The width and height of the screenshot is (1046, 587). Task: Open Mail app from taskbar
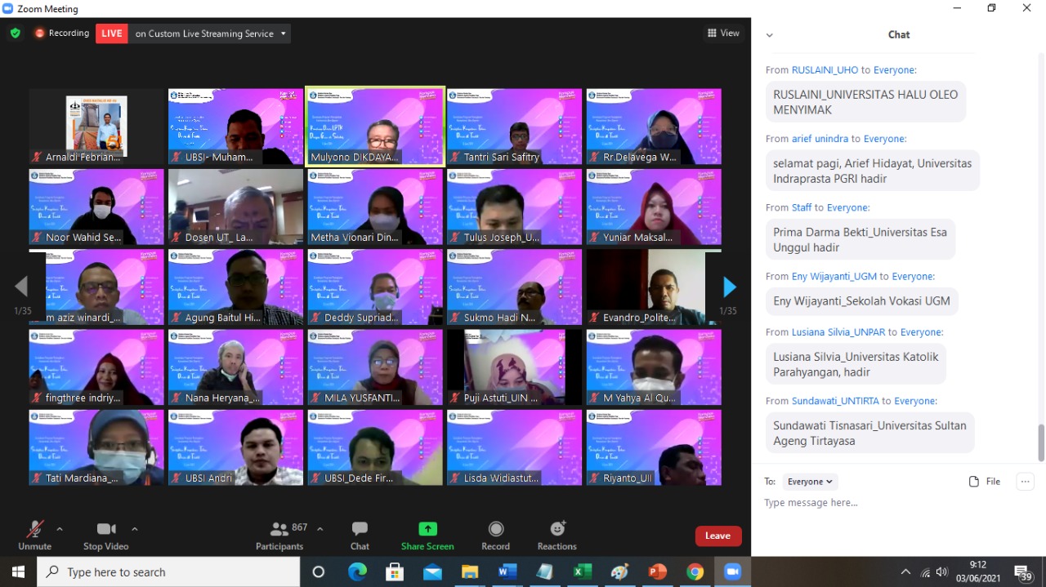coord(431,571)
